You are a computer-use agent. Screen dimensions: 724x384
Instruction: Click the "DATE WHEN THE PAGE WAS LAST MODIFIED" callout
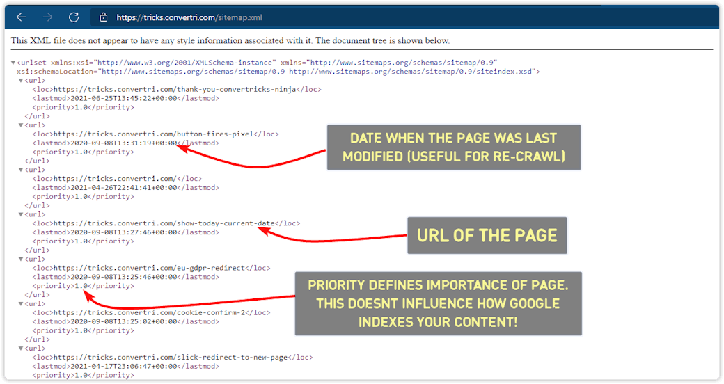click(x=453, y=147)
